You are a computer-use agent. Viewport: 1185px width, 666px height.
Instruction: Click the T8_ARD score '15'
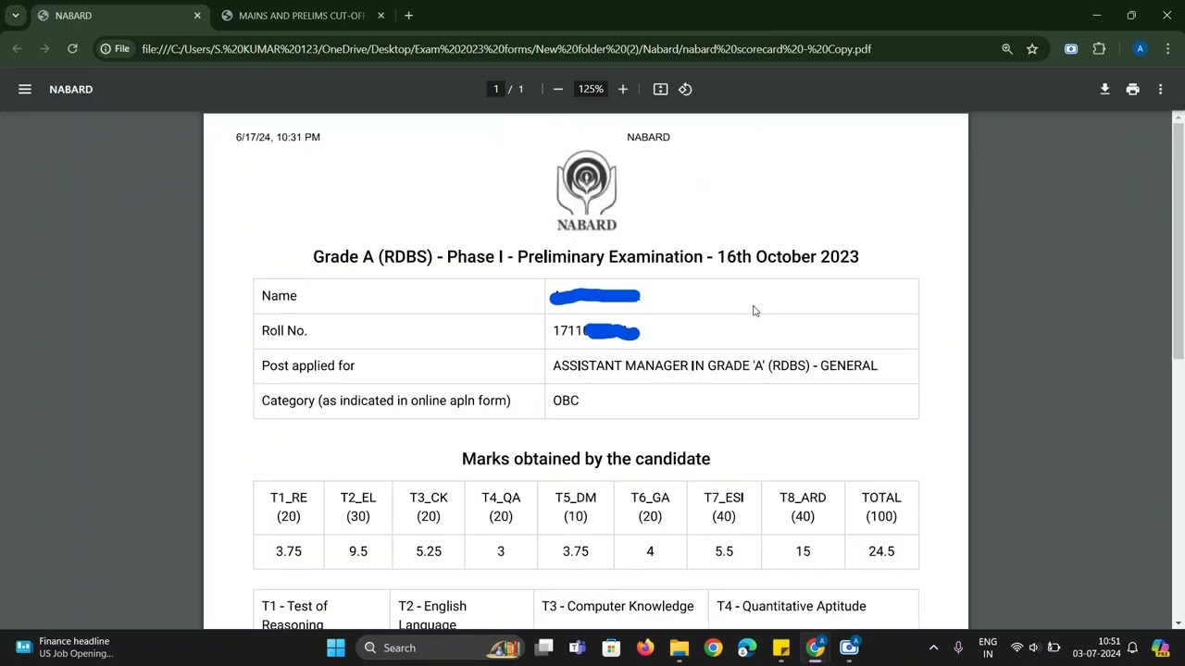coord(803,551)
